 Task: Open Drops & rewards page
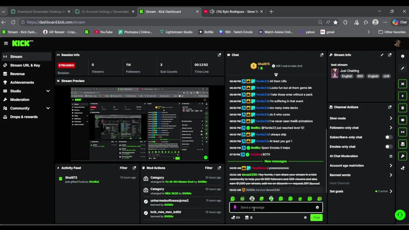click(x=26, y=117)
